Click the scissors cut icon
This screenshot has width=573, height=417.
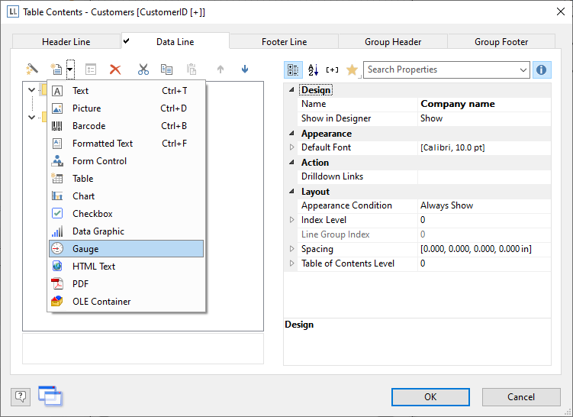143,69
